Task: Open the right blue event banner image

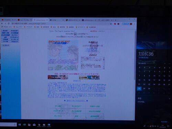Action: point(89,77)
